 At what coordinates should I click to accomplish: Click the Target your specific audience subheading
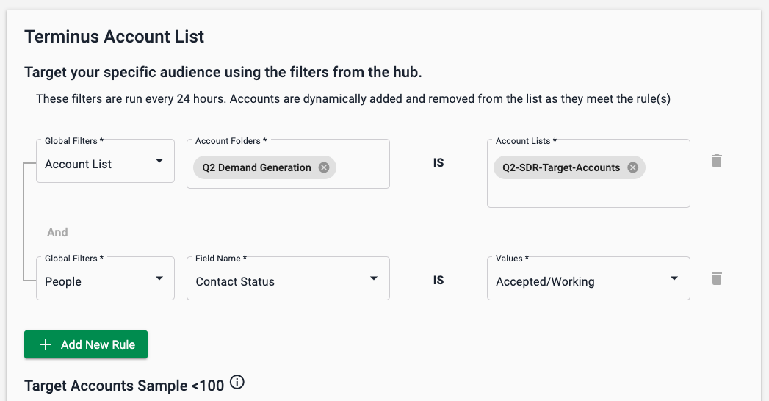(223, 73)
